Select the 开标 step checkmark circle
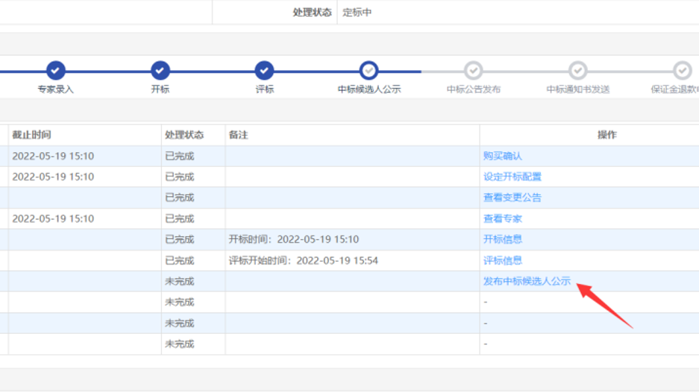Screen dimensions: 699x392 click(x=160, y=70)
